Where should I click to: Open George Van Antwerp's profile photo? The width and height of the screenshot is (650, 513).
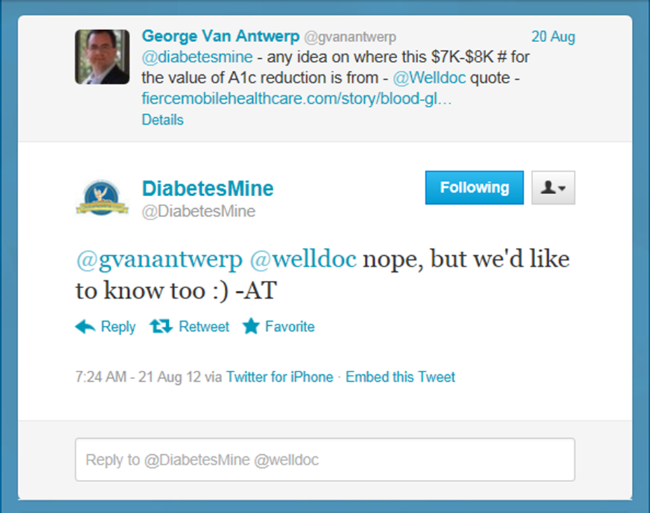(102, 57)
